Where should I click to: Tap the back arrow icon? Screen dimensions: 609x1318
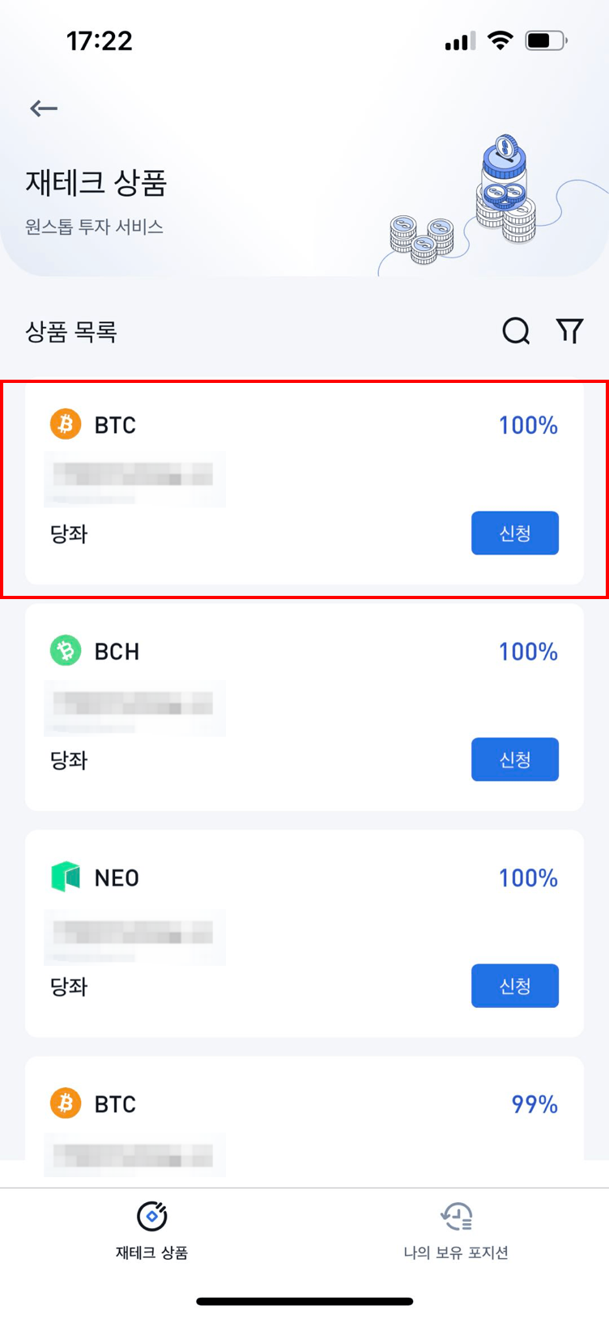[44, 108]
